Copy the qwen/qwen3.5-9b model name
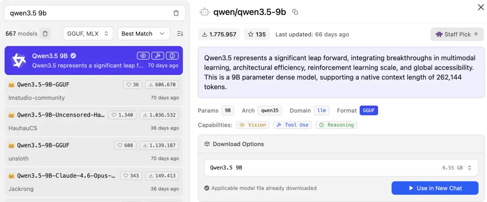 pos(295,12)
